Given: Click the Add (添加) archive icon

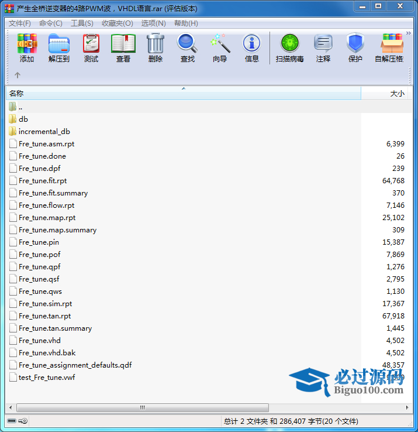Looking at the screenshot, I should 27,48.
